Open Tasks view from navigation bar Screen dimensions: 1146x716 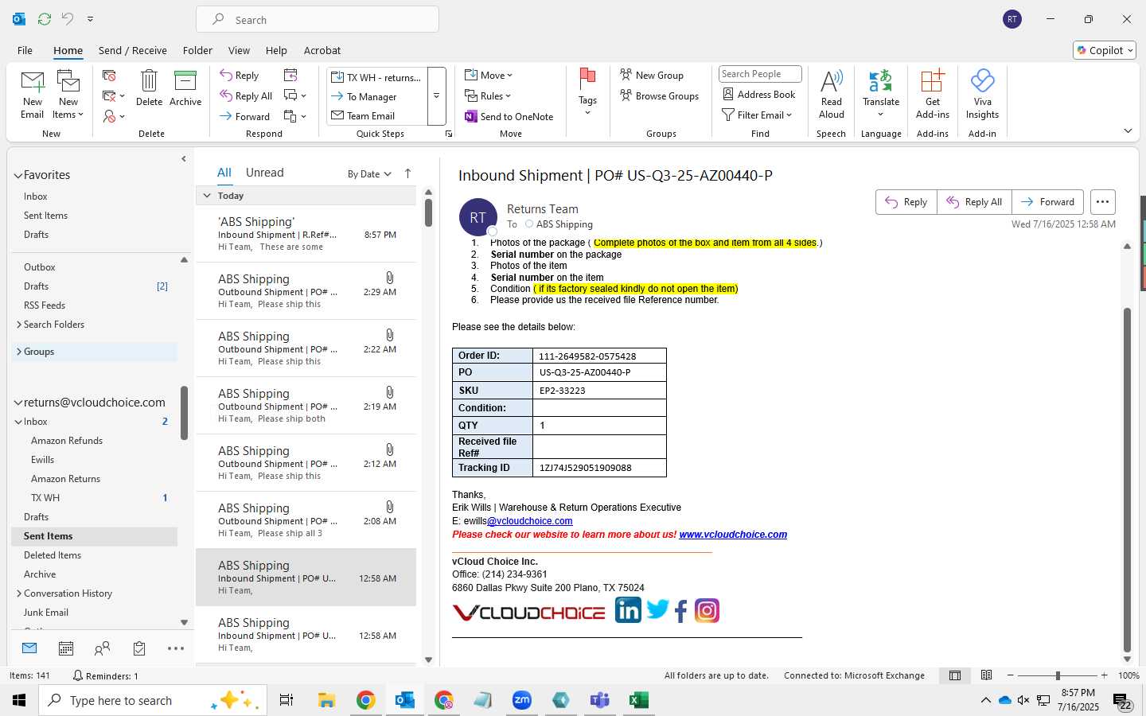point(139,648)
